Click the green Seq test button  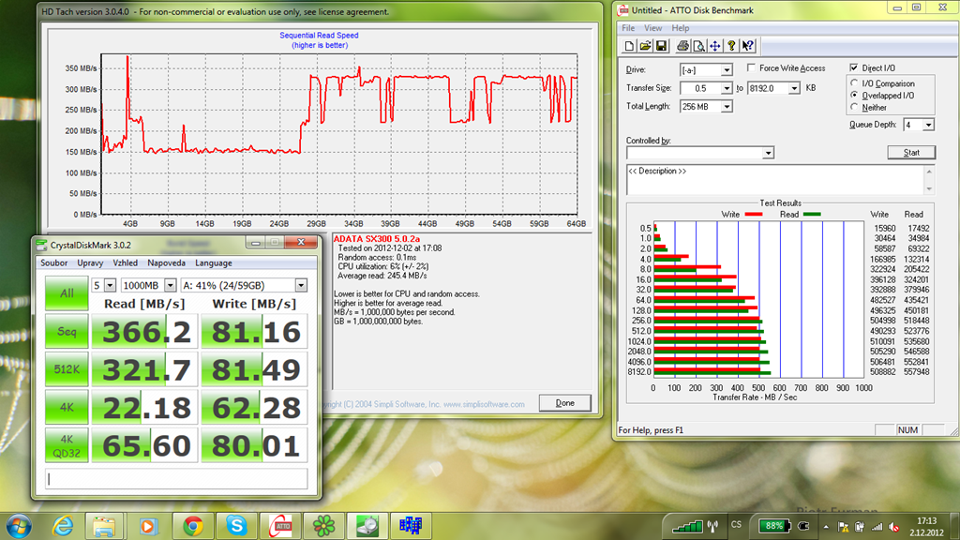66,332
